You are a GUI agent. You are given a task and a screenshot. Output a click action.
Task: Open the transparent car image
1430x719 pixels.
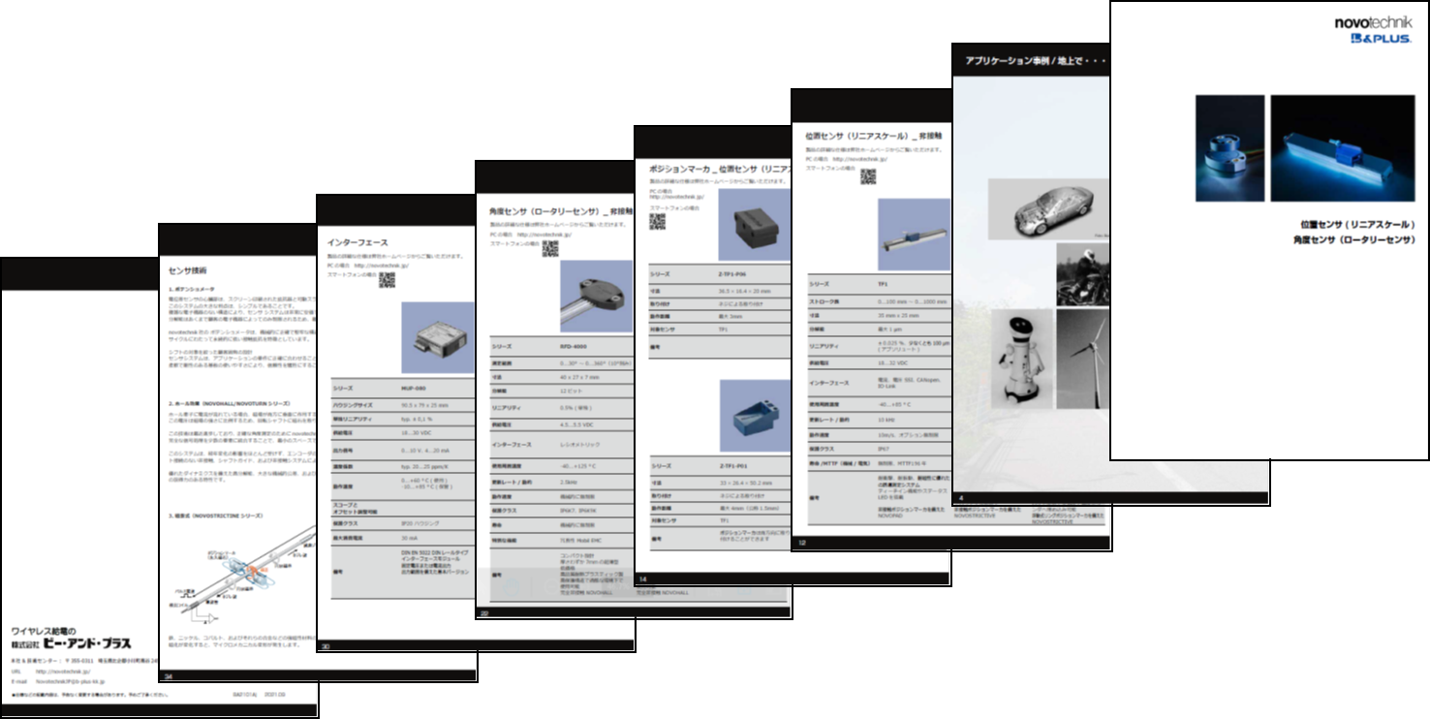[x=1048, y=209]
